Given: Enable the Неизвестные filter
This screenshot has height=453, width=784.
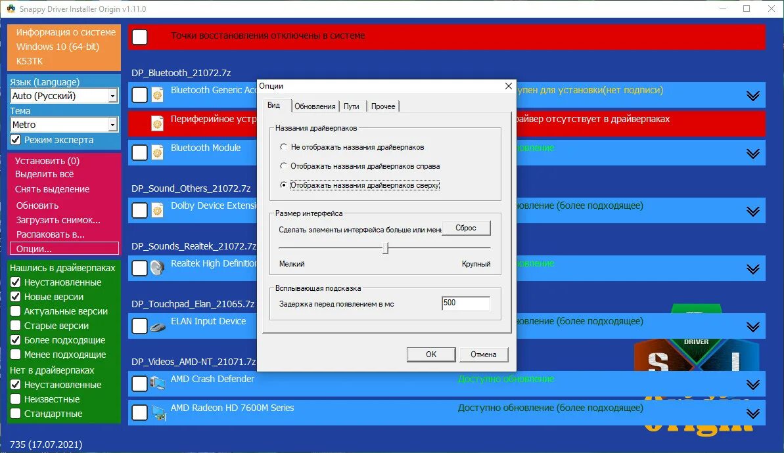Looking at the screenshot, I should tap(16, 399).
